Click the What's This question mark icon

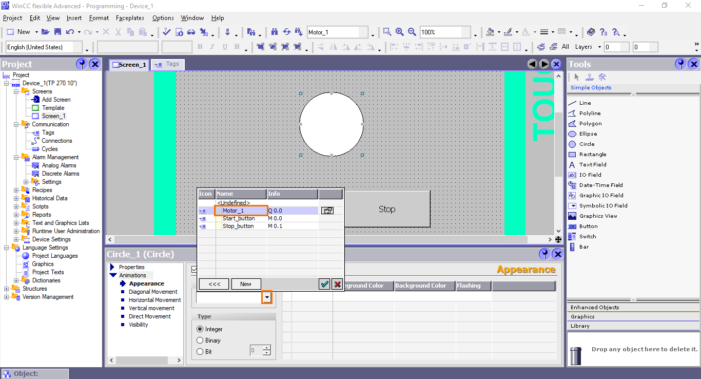pyautogui.click(x=603, y=32)
